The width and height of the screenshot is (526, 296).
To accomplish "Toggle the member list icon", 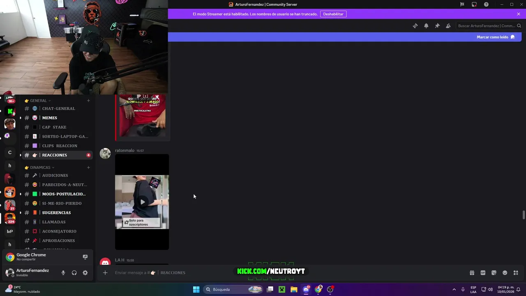I will [x=448, y=26].
